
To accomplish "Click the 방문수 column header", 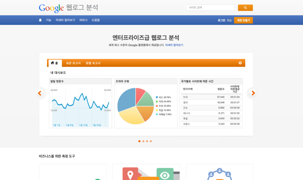I will point(221,89).
